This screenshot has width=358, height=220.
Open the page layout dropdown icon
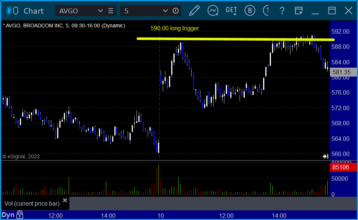[x=299, y=11]
